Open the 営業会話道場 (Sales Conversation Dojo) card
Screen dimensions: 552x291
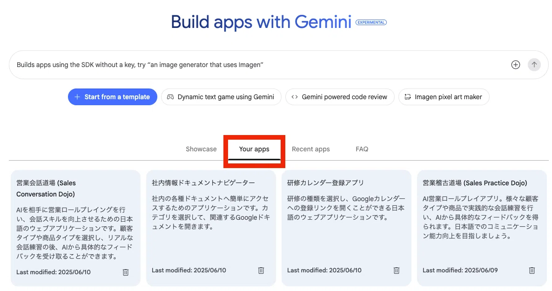coord(76,228)
